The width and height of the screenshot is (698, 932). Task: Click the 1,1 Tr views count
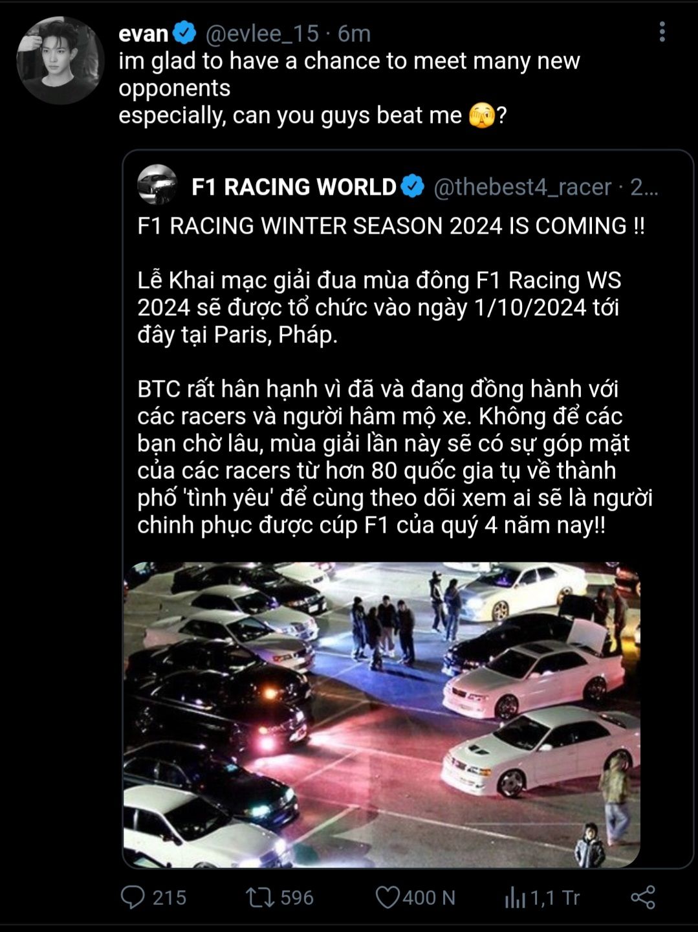coord(554,898)
